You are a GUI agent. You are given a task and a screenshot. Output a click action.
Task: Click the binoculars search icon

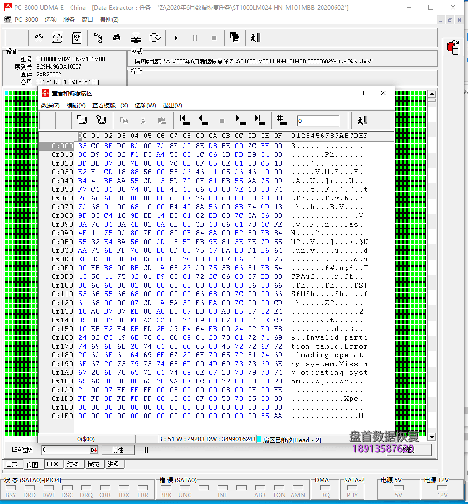pos(117,38)
